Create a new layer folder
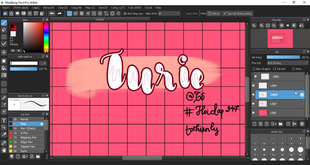The width and height of the screenshot is (310, 165). tap(280, 124)
